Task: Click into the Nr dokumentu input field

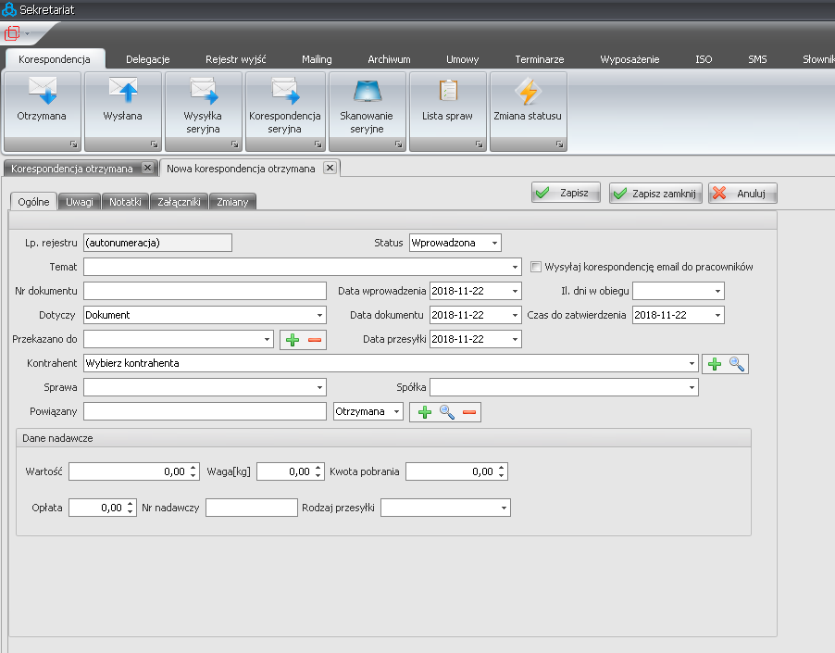Action: [x=205, y=292]
